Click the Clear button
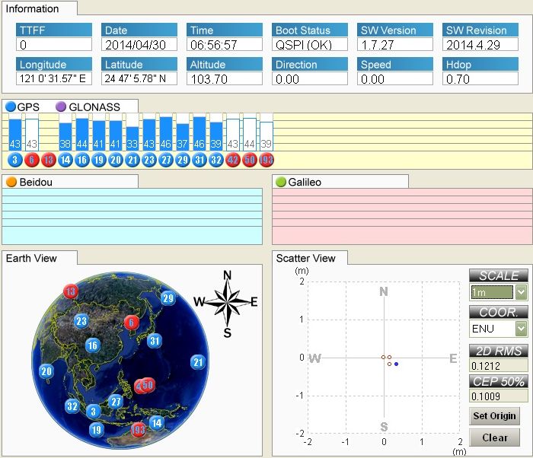Image resolution: width=533 pixels, height=458 pixels. (x=494, y=437)
